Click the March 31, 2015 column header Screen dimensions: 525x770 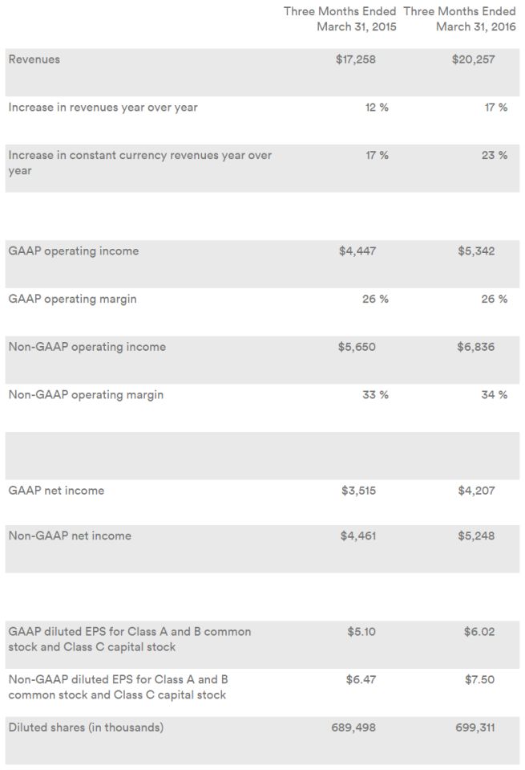tap(340, 18)
